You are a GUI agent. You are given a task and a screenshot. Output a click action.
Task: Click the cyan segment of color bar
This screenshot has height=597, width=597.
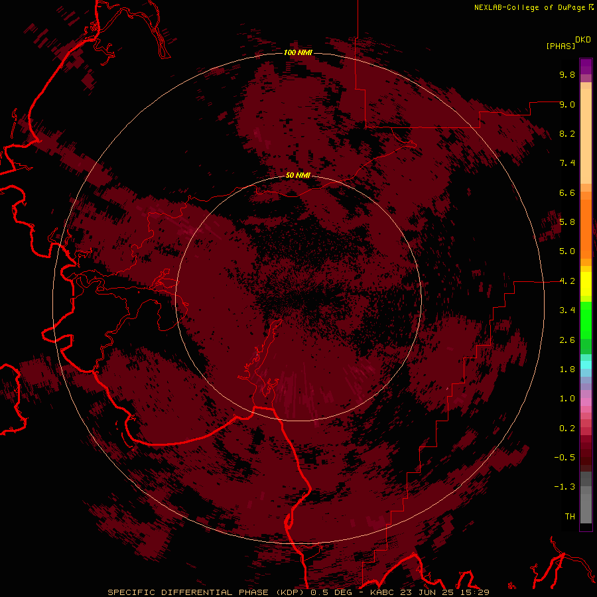click(x=586, y=364)
